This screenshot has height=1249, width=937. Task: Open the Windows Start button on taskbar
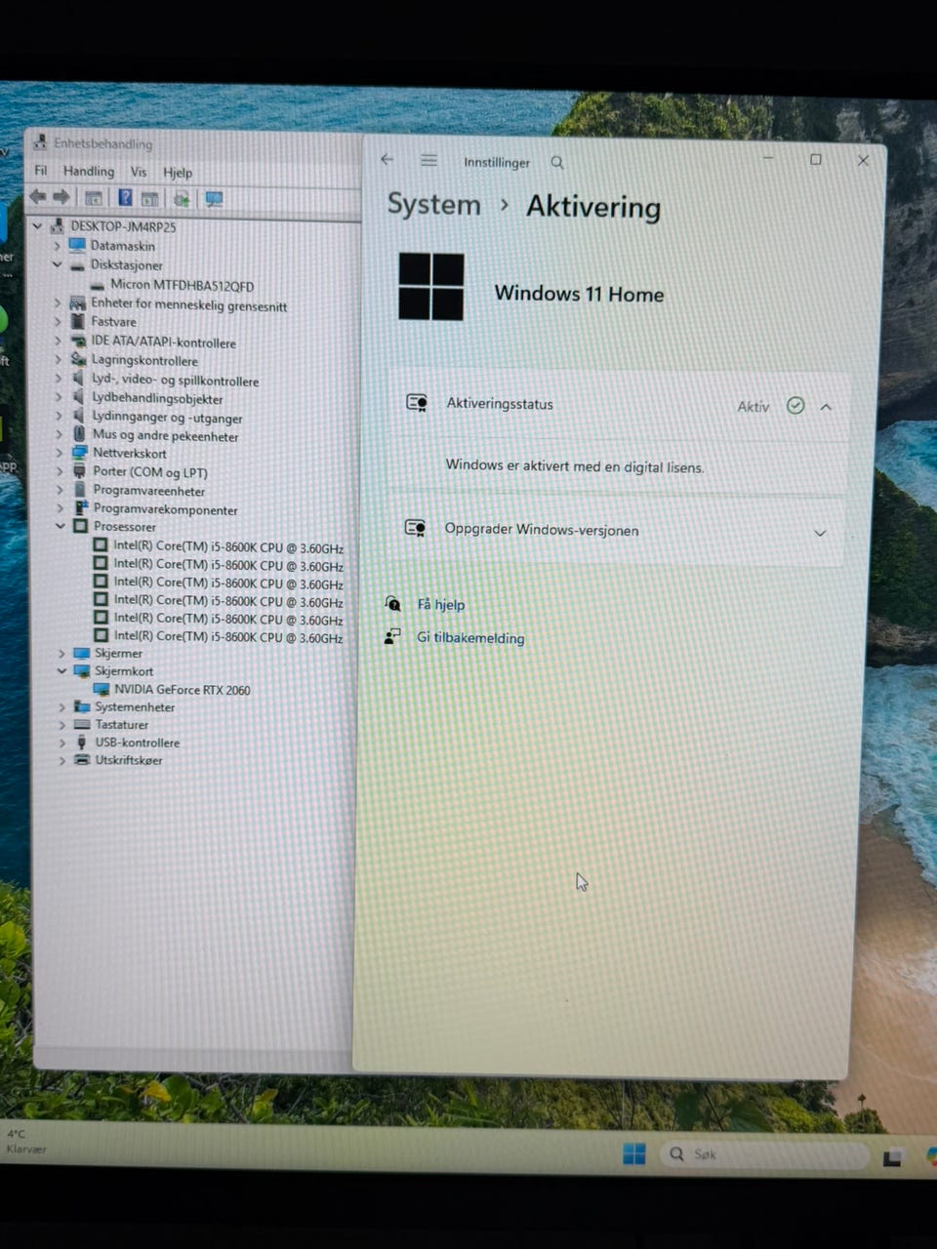pos(634,1153)
